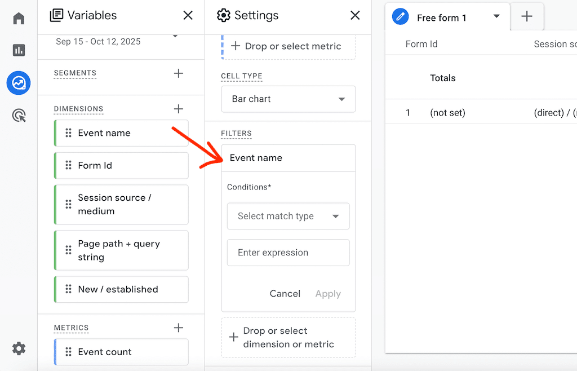577x371 pixels.
Task: Add a new metric with plus icon
Action: click(179, 328)
